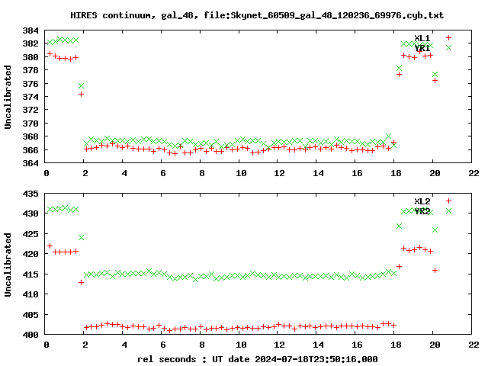Click the y-axis tick label 400
Viewport: 488px width, 366px height.
click(x=30, y=335)
